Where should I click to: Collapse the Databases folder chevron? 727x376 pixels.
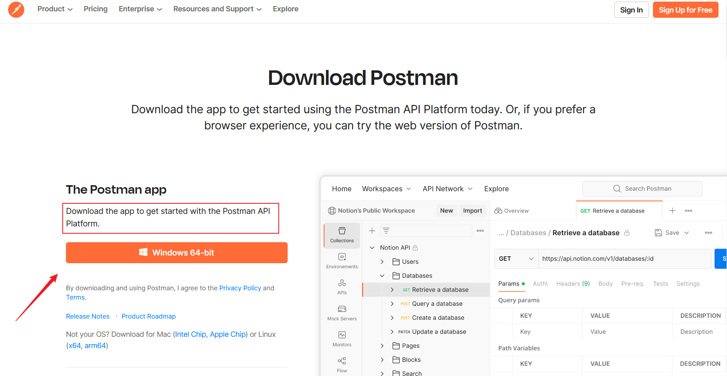click(x=382, y=276)
